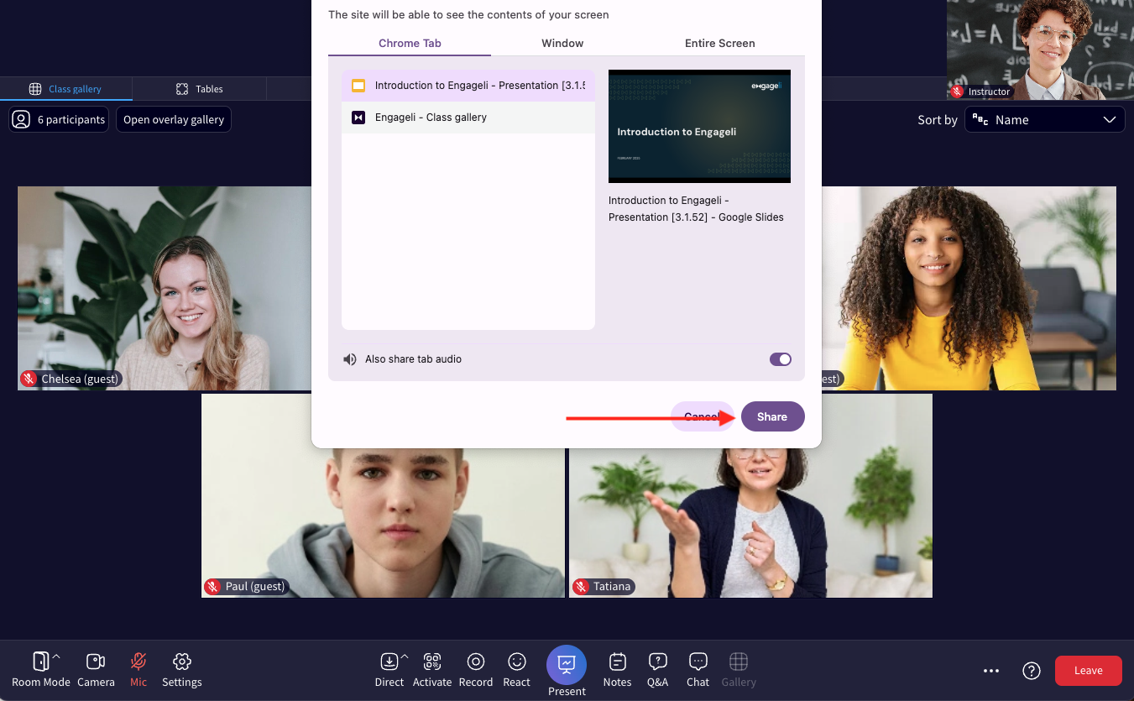Unmute the Mic in bottom toolbar
This screenshot has width=1134, height=701.
[x=138, y=670]
